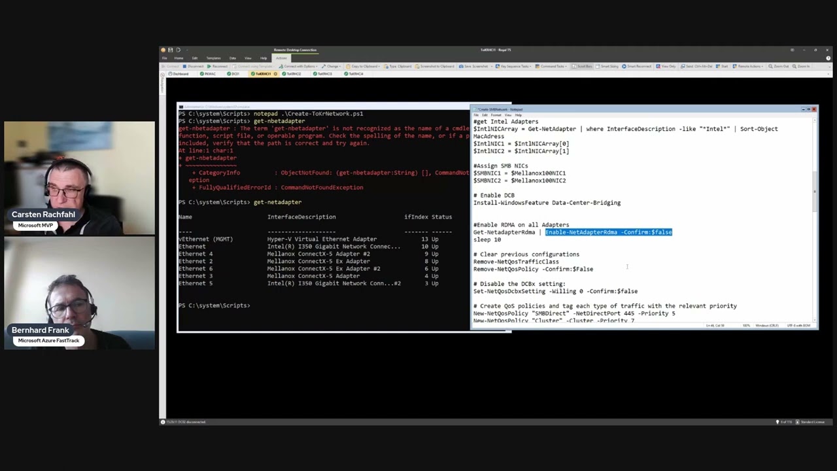
Task: Click the ribbon display options icon in the title bar
Action: (x=792, y=50)
